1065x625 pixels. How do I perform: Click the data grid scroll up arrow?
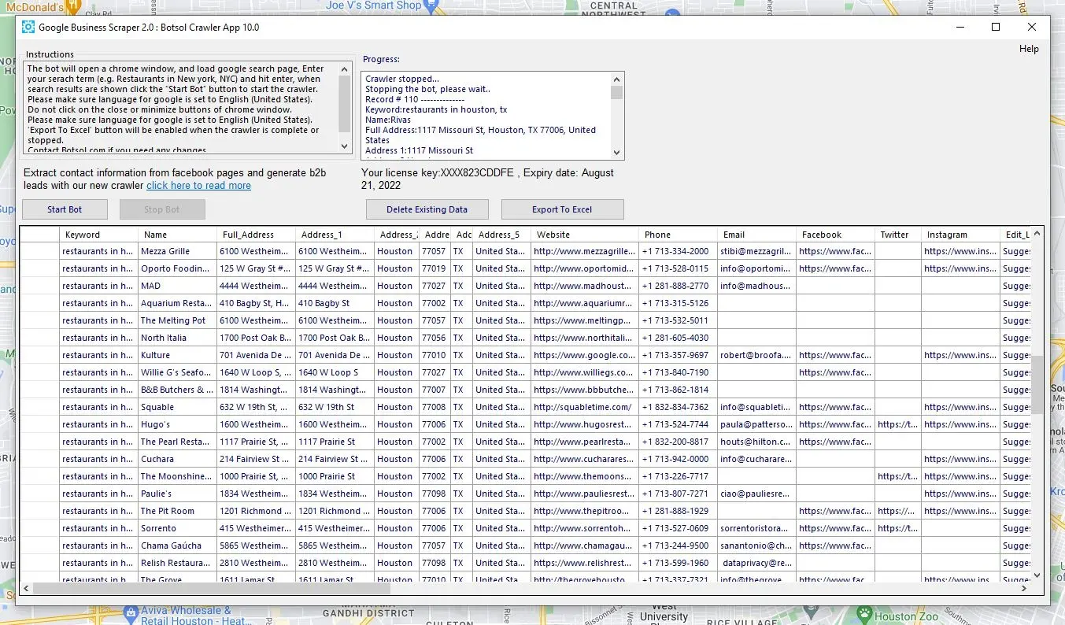1037,234
